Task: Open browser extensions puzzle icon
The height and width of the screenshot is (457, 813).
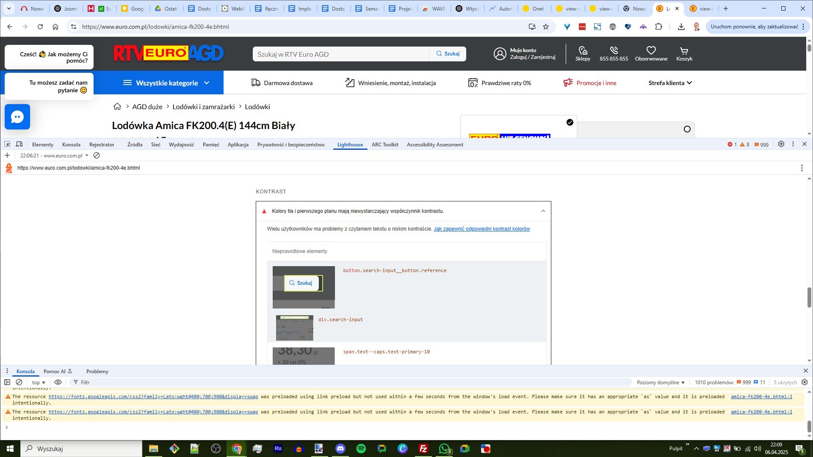Action: coord(658,27)
